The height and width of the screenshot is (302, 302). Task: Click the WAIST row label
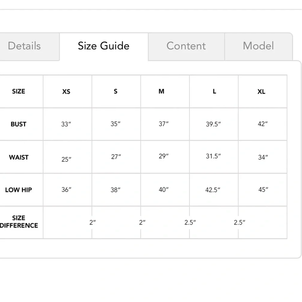coord(19,157)
